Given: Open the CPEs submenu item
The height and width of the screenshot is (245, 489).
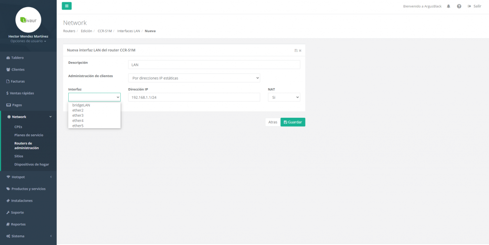Looking at the screenshot, I should (x=18, y=127).
